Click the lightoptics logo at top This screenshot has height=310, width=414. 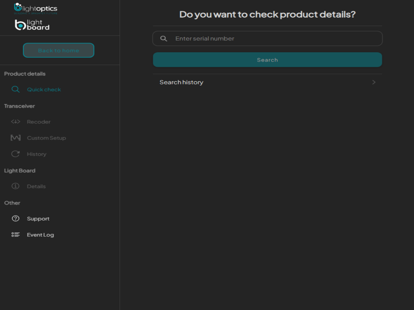click(x=36, y=8)
